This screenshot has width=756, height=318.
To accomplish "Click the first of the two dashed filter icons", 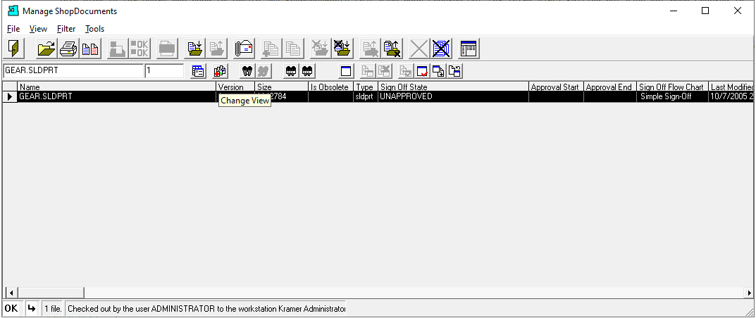I will pos(291,71).
